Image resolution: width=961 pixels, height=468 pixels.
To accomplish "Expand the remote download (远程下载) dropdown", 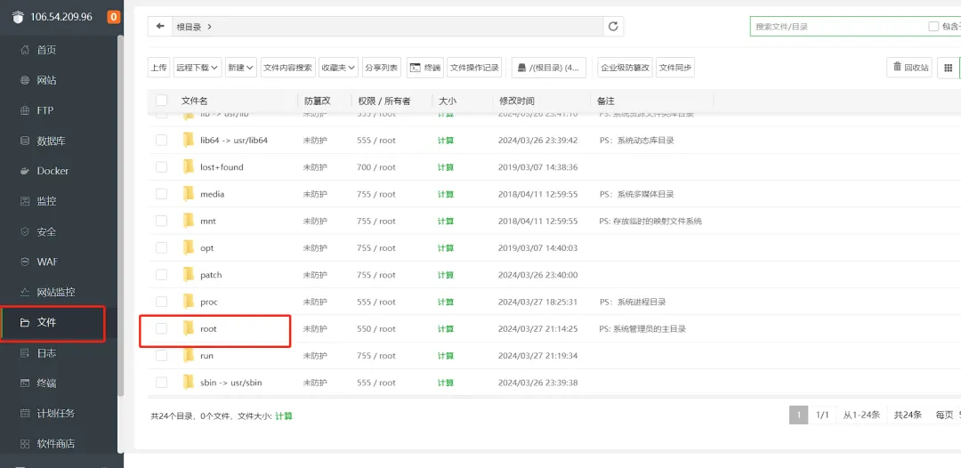I will tap(198, 68).
